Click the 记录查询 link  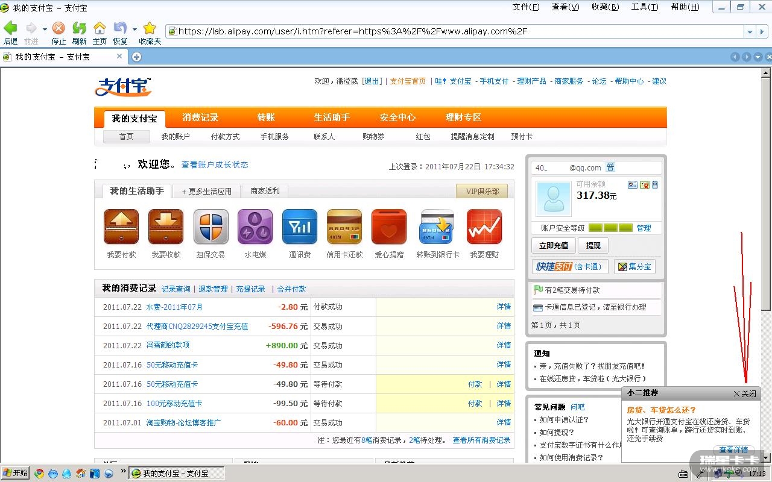[176, 289]
